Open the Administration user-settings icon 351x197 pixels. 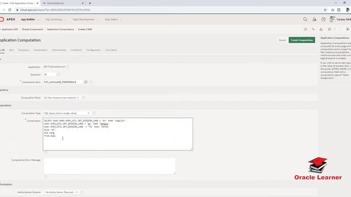click(314, 20)
